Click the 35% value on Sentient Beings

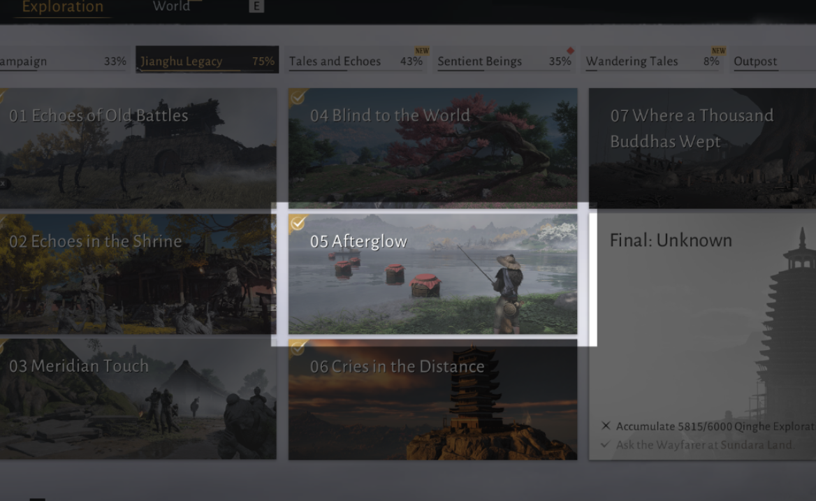click(x=560, y=61)
